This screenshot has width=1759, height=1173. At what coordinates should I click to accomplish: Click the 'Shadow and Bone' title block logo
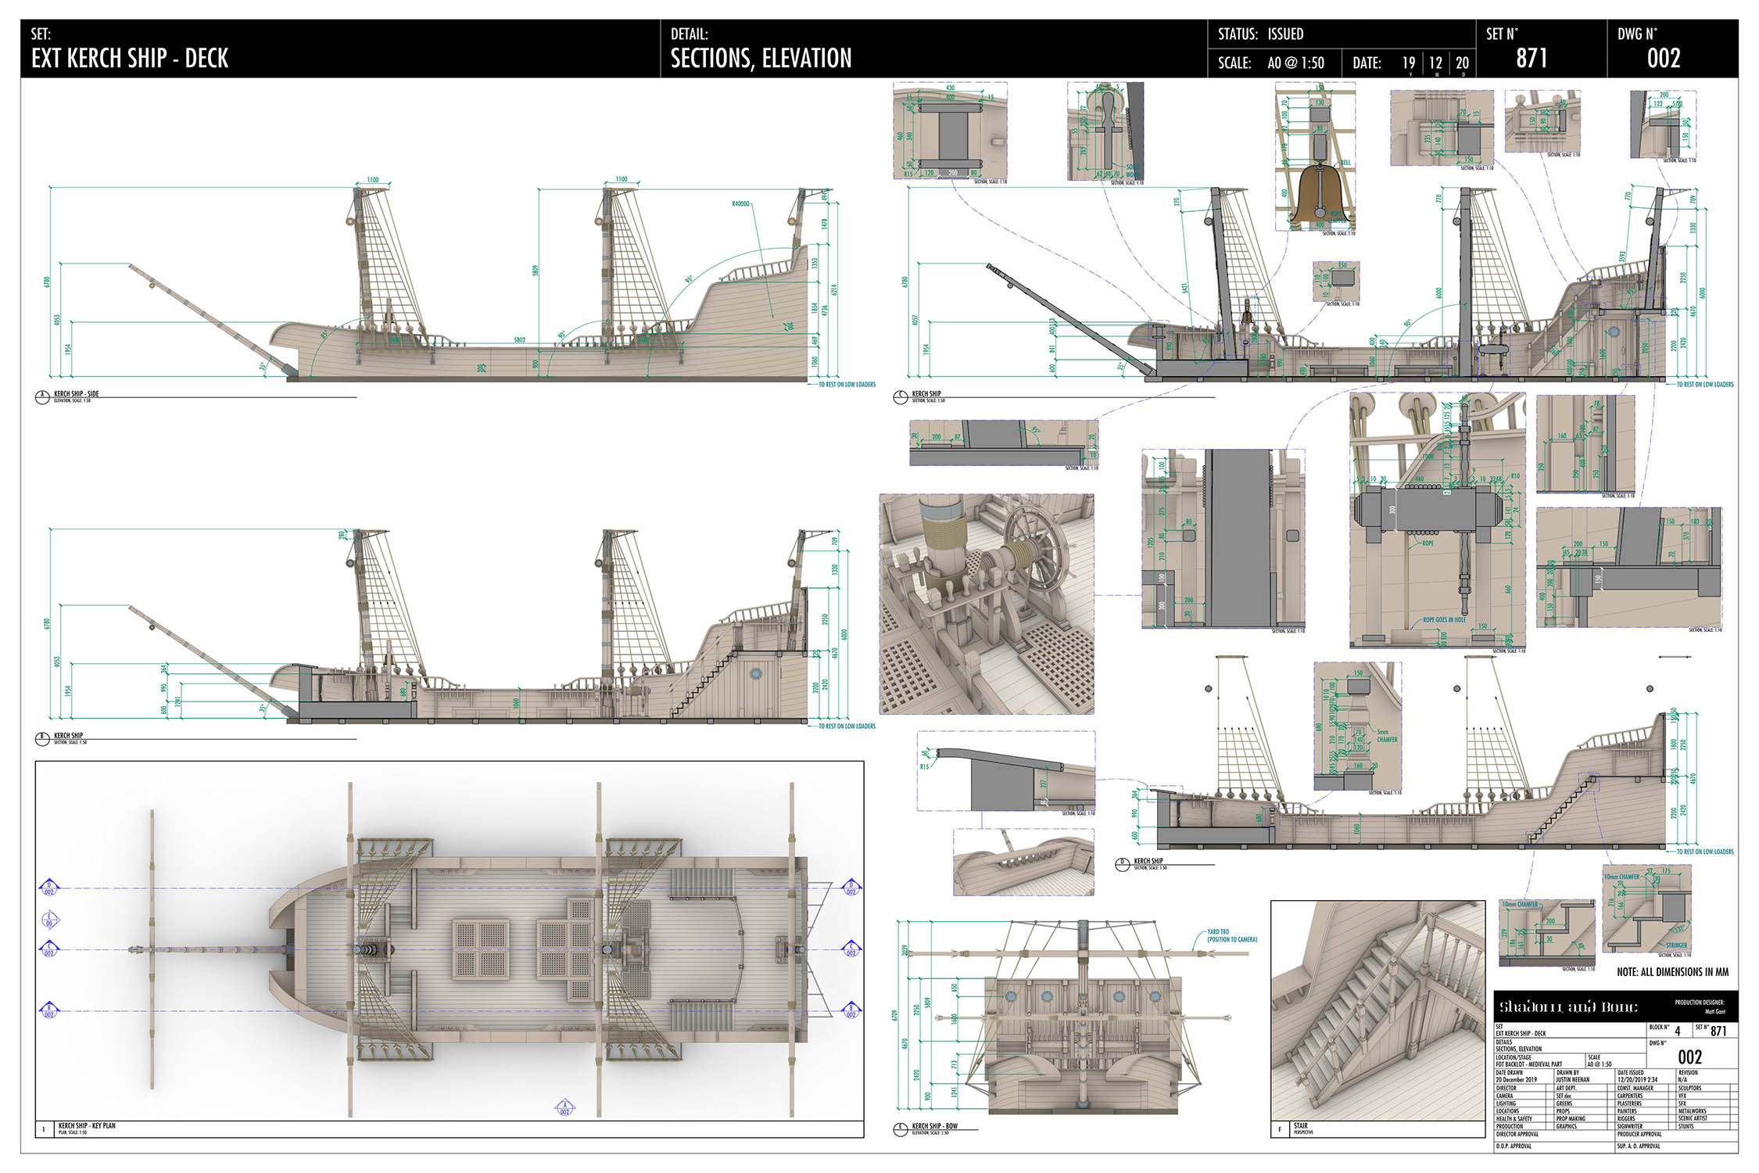(x=1568, y=1006)
